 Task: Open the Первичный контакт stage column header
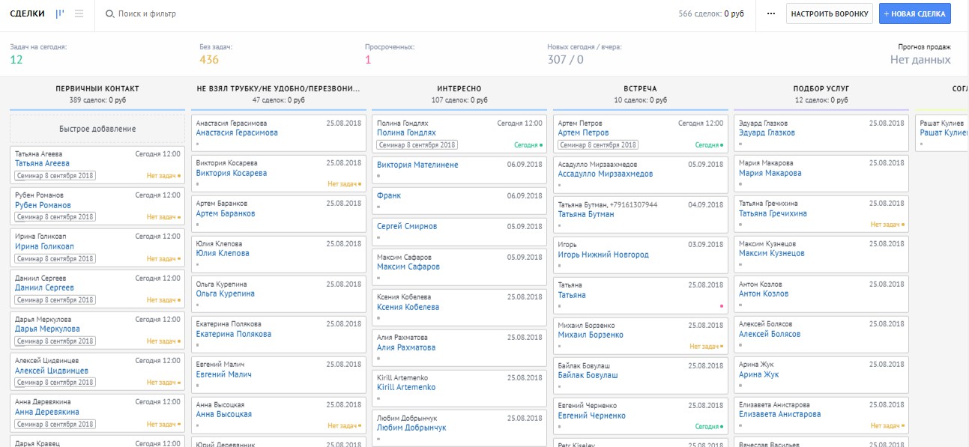(x=97, y=88)
